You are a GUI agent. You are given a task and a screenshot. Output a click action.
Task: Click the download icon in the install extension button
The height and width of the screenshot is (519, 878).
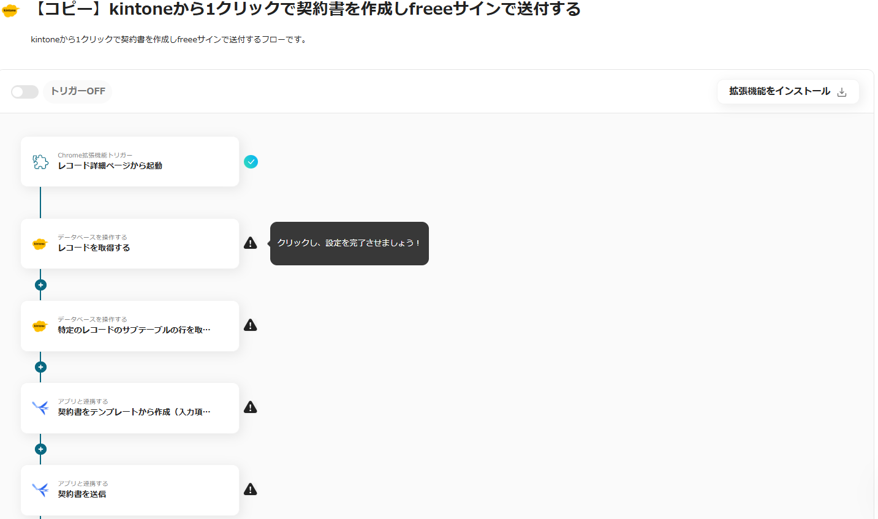click(842, 92)
